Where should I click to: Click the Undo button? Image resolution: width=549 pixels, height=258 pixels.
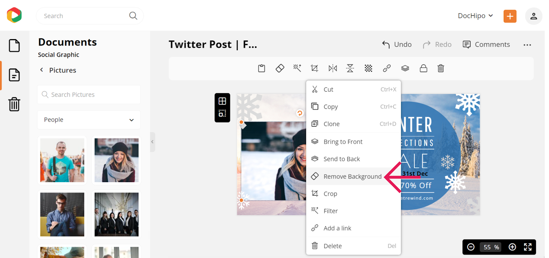tap(397, 45)
